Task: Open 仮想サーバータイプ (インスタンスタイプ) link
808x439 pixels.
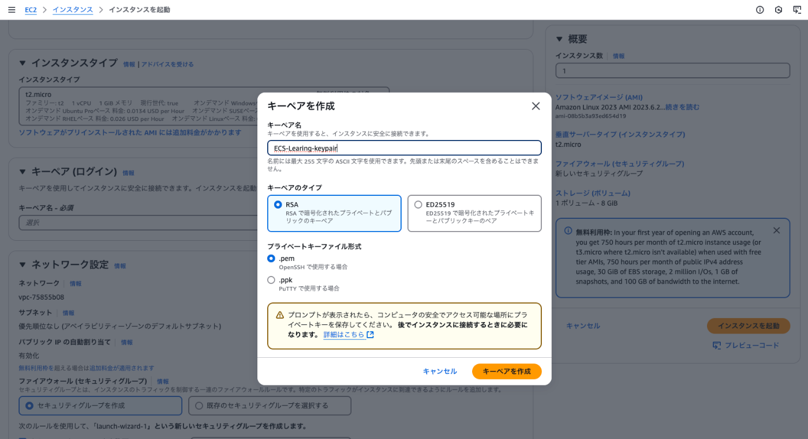Action: [x=620, y=134]
